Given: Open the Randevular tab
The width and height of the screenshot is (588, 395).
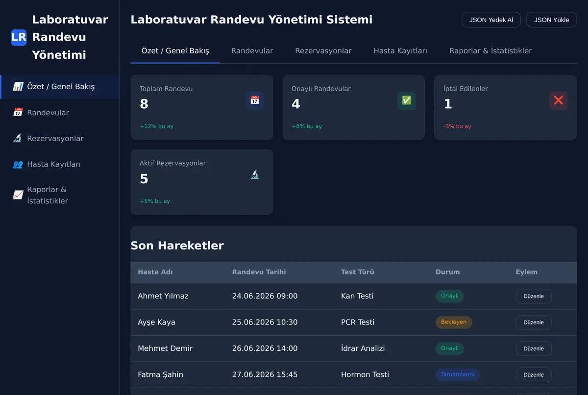Looking at the screenshot, I should pos(252,51).
